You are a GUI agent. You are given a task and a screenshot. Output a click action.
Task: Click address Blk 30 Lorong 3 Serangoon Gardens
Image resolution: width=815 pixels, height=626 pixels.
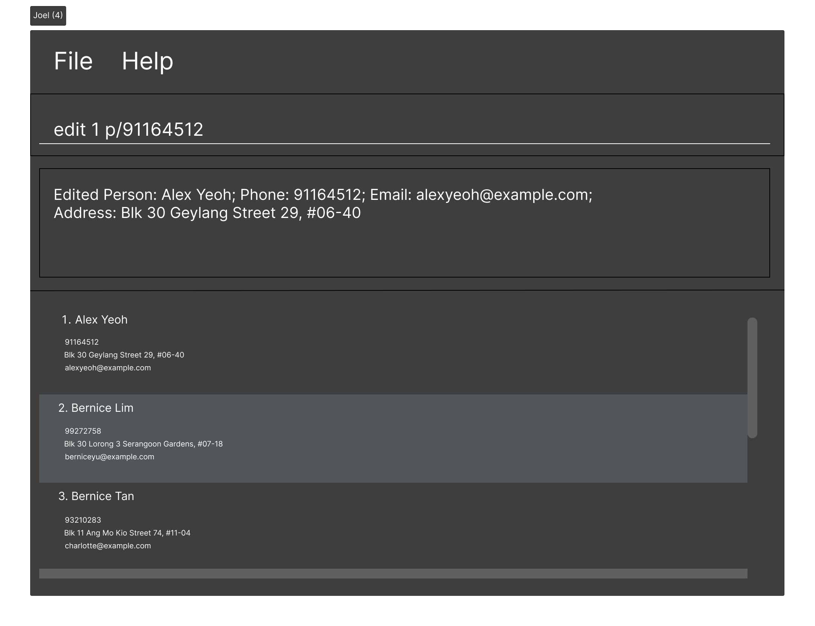[143, 444]
